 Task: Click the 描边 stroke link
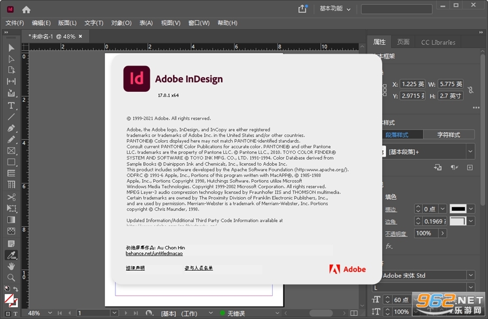tap(390, 209)
